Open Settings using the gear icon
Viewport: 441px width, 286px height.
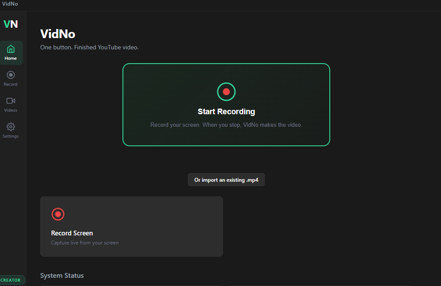point(10,127)
